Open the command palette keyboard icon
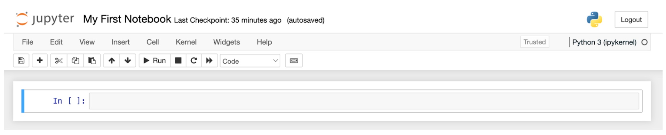Screen dimensions: 666x135 click(x=294, y=60)
